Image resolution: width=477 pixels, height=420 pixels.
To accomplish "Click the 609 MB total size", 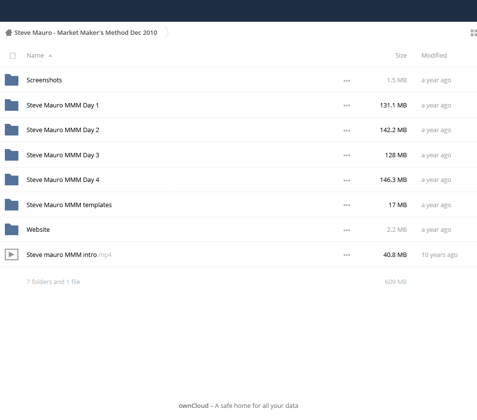I will (396, 282).
